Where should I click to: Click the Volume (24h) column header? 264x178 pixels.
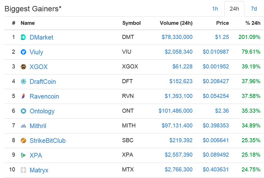[176, 23]
